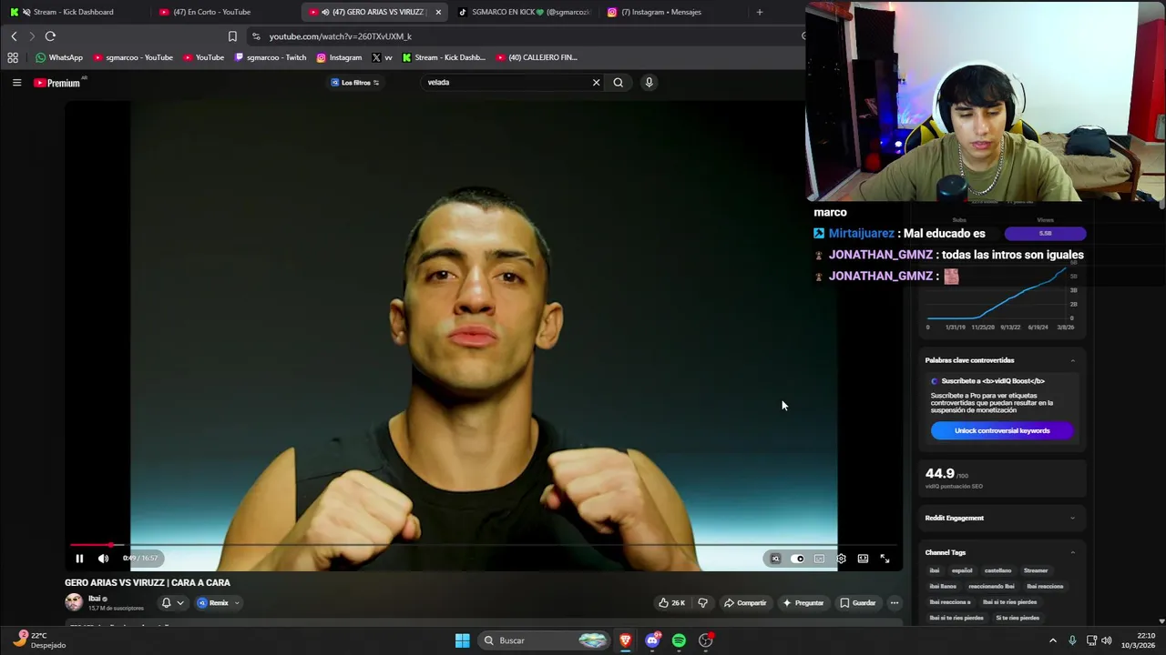
Task: Click the Remix button
Action: point(213,602)
